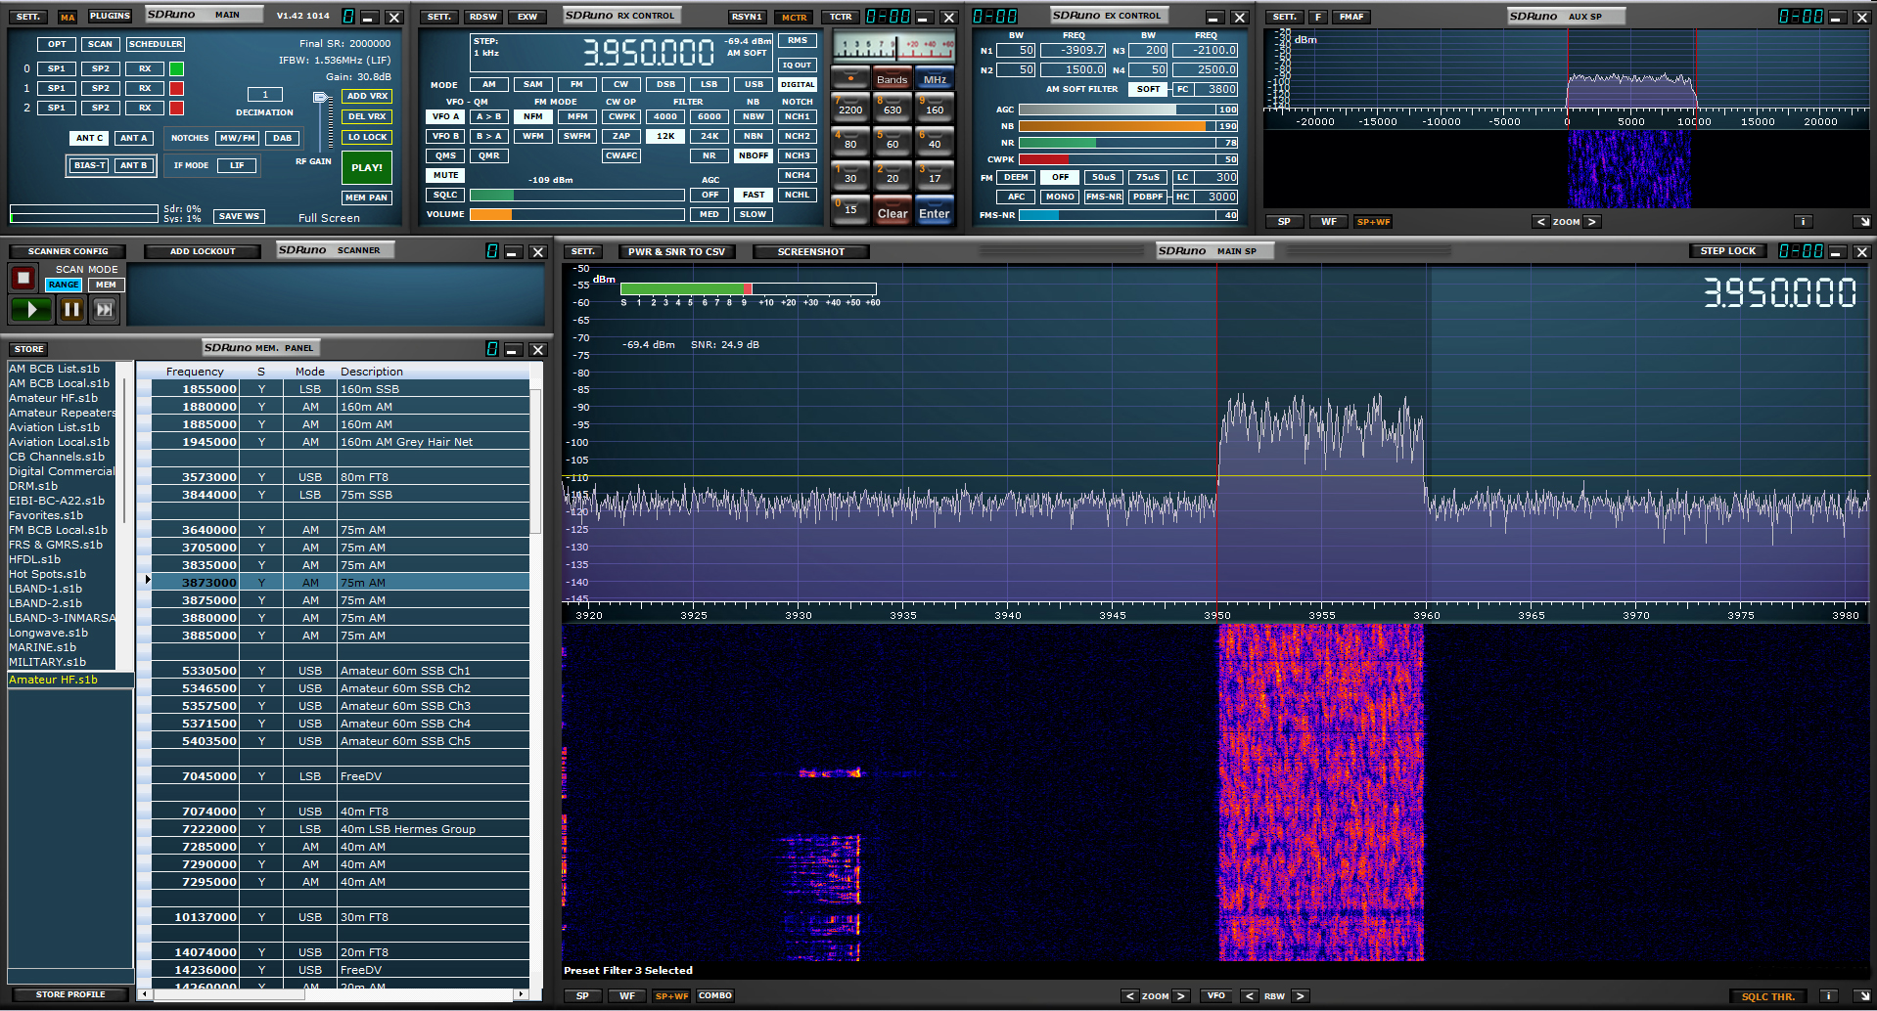Toggle NCH1 notch filter
Viewport: 1877px width, 1011px height.
[798, 116]
